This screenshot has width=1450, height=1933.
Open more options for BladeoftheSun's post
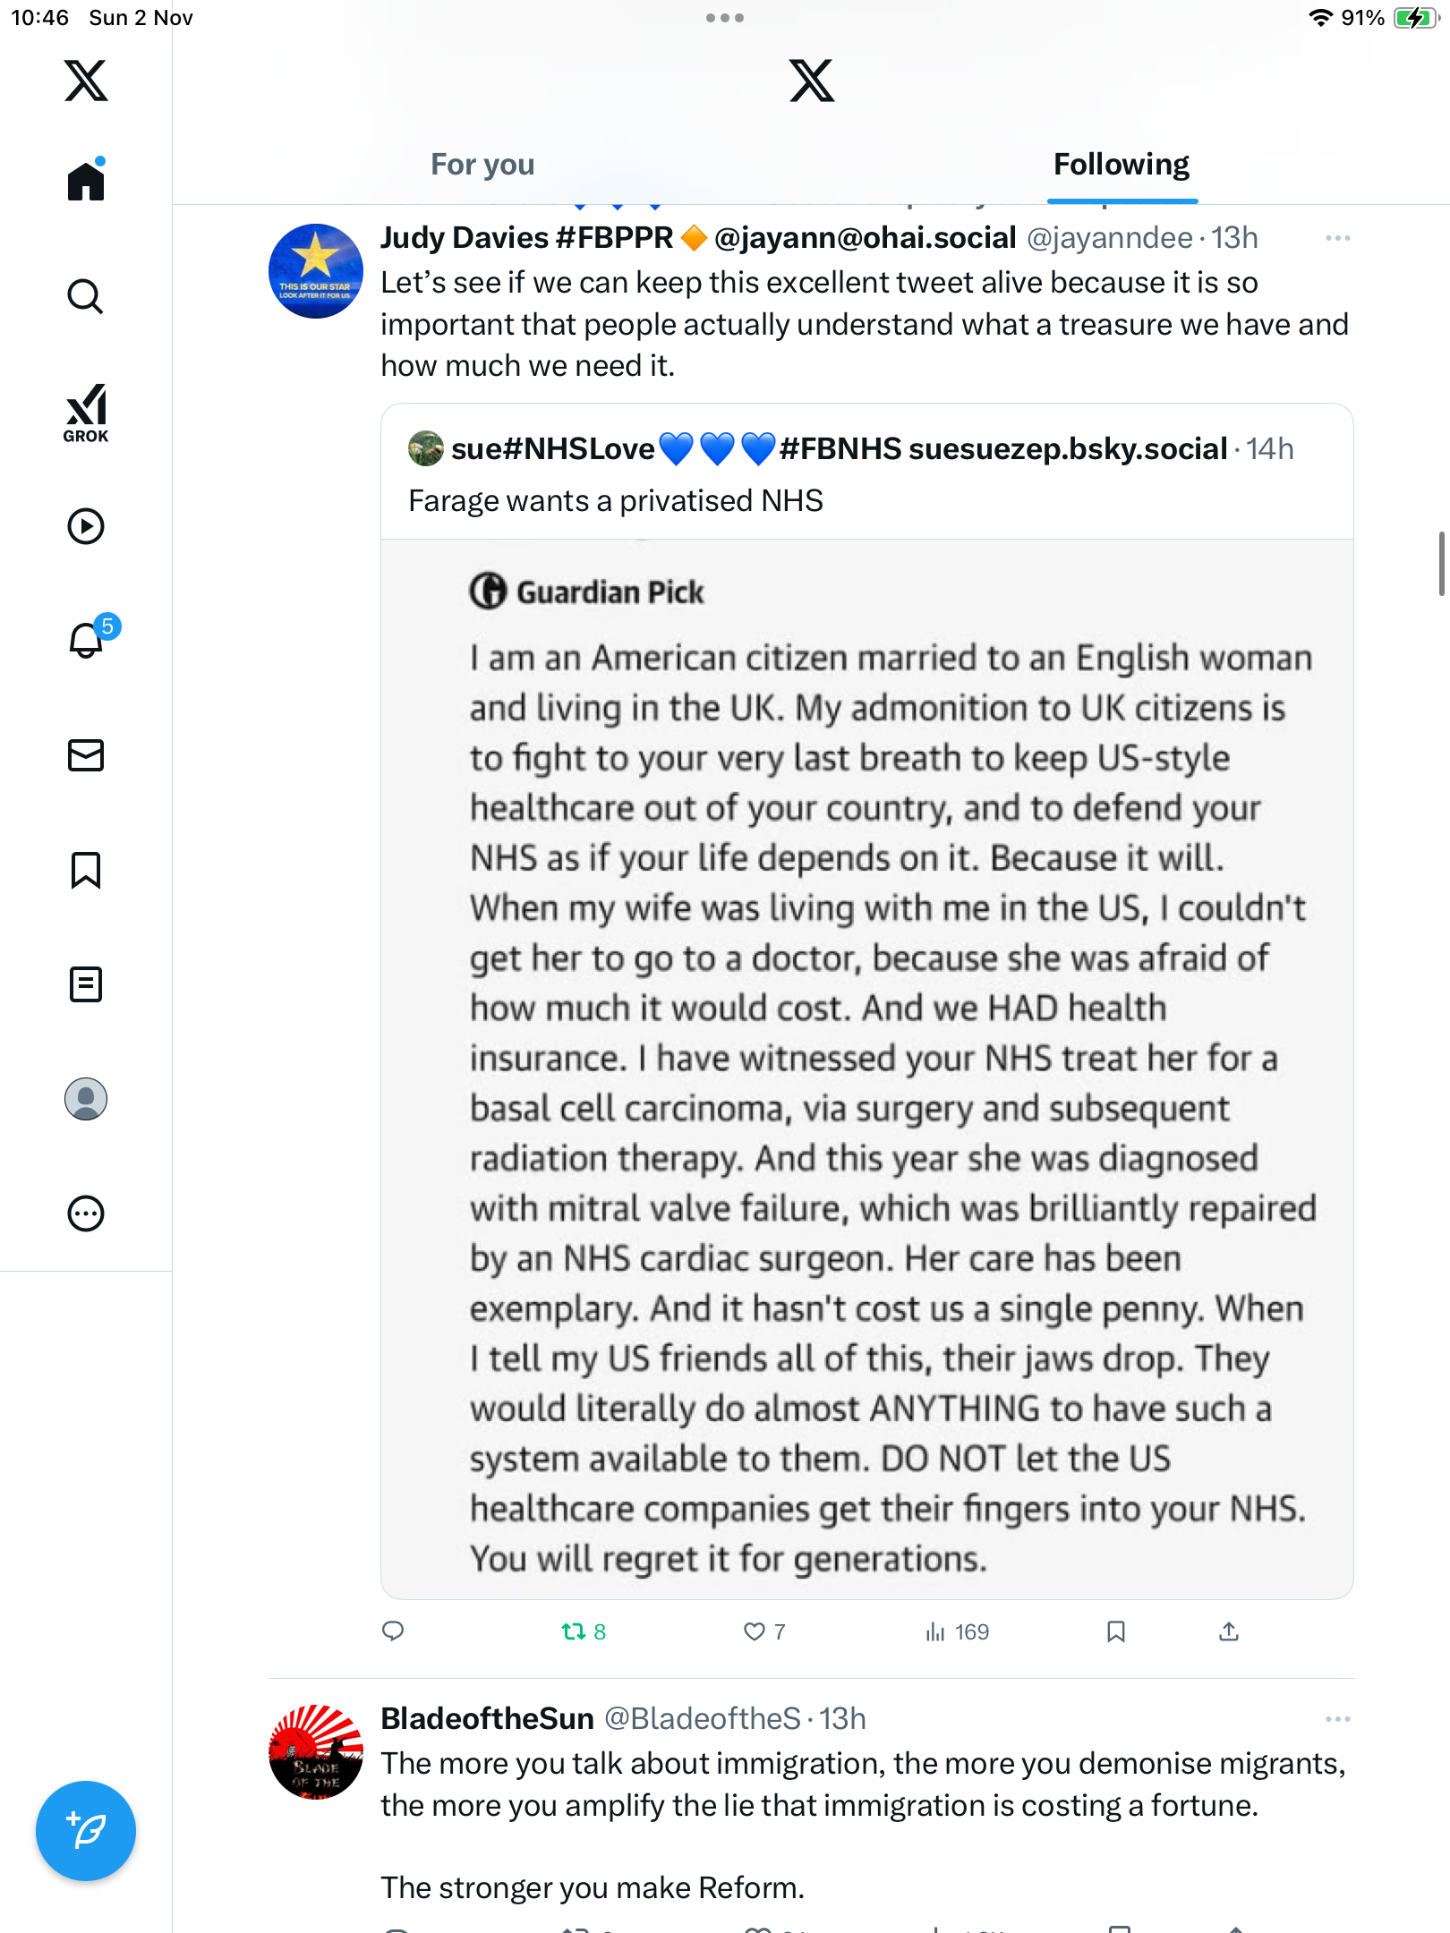pyautogui.click(x=1337, y=1719)
